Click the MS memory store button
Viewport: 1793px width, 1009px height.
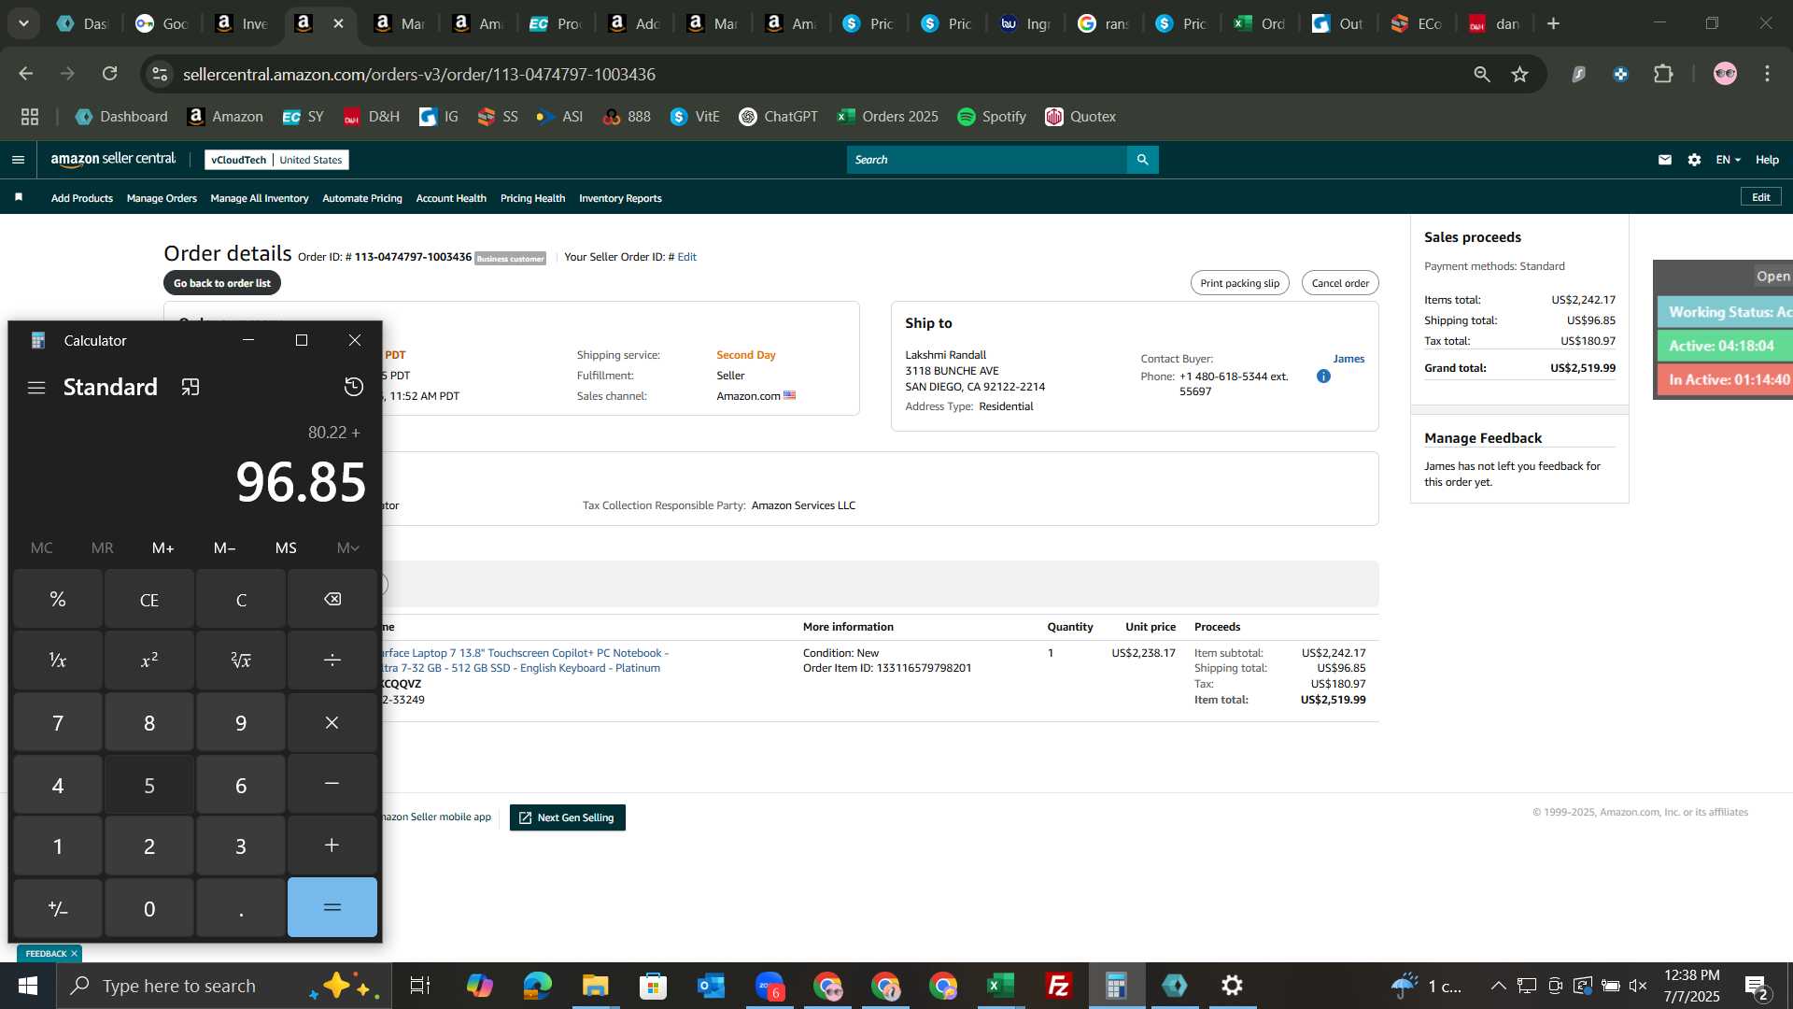pos(286,547)
